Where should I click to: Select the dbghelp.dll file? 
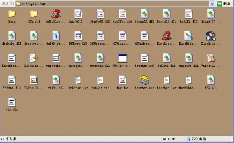(12, 36)
